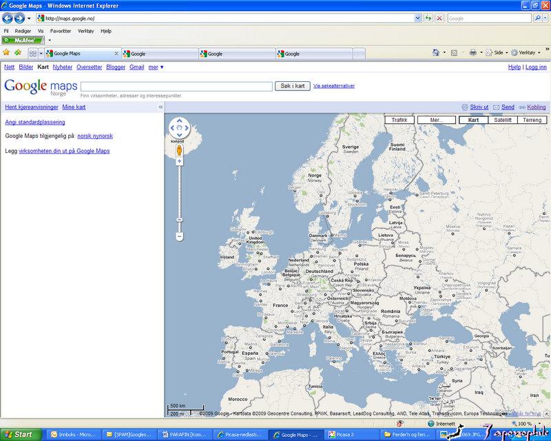Viewport: 551px width, 441px height.
Task: Pan the map right with the arrow
Action: click(x=187, y=127)
